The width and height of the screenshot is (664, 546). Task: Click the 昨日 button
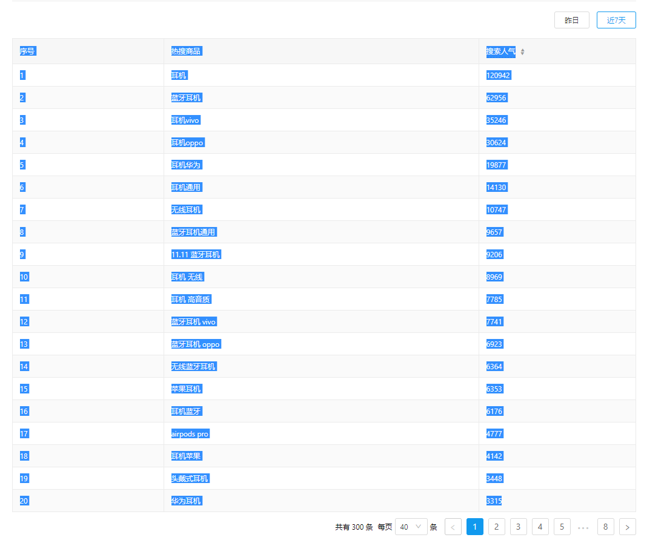click(x=572, y=20)
